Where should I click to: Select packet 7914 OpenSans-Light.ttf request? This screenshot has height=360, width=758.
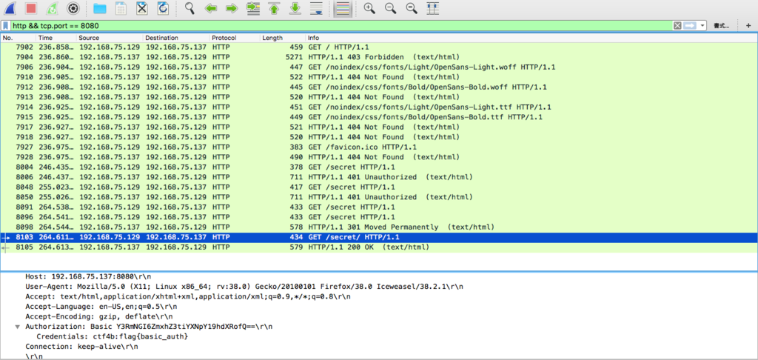point(378,107)
